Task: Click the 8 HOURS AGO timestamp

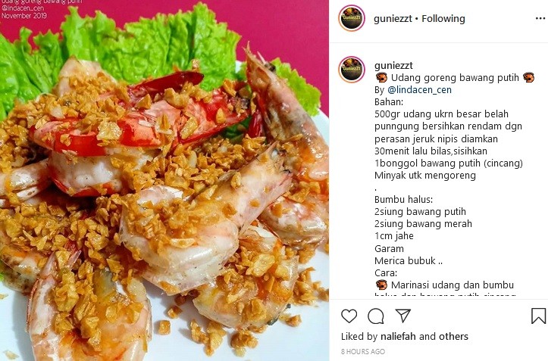Action: (363, 351)
